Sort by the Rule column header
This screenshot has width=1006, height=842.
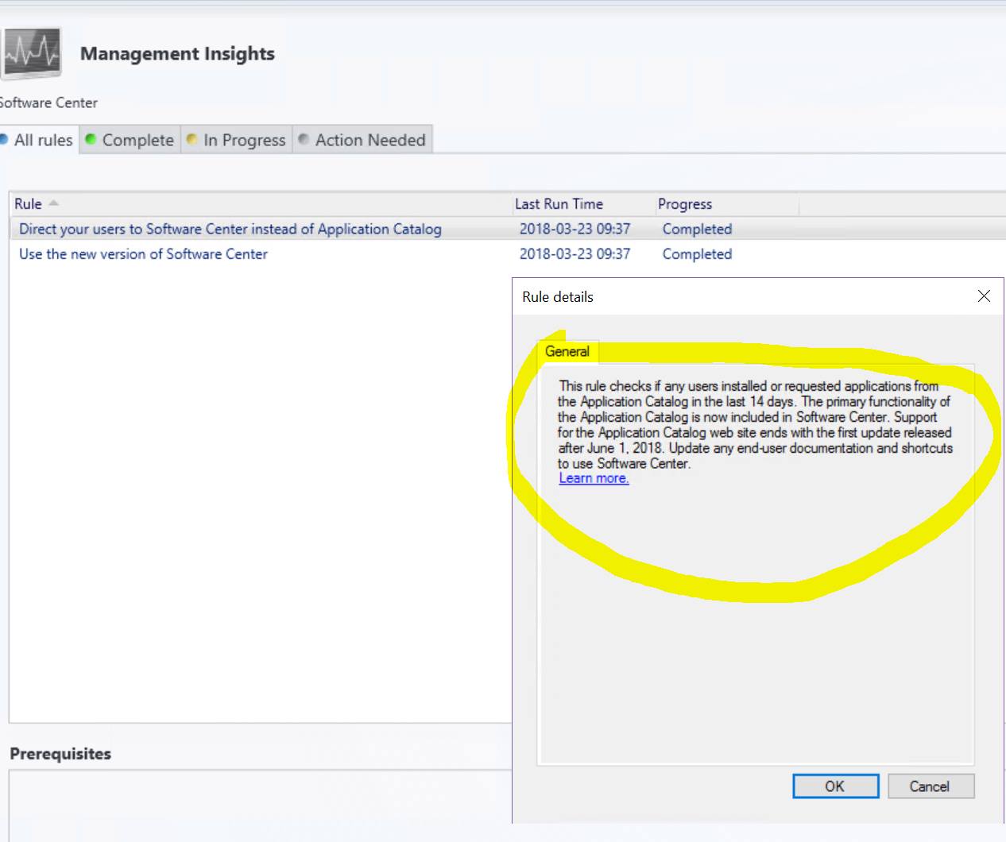[x=260, y=204]
